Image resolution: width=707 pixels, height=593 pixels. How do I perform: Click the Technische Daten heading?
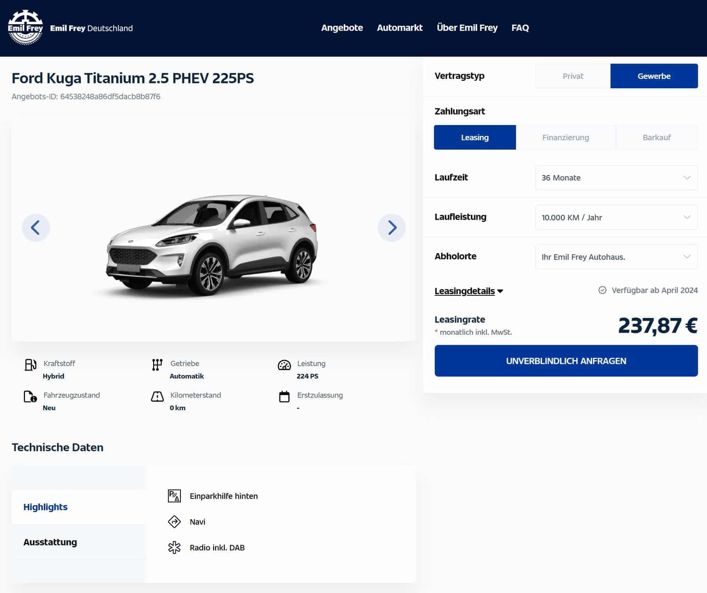[57, 447]
